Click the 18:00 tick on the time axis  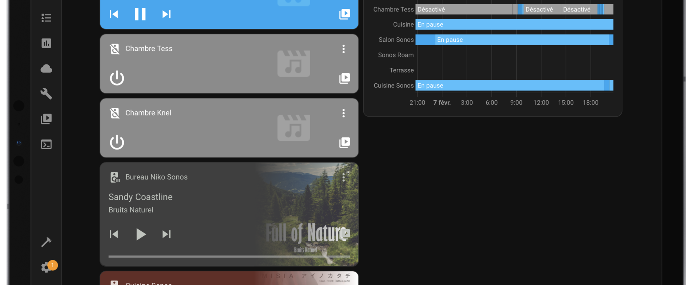pyautogui.click(x=591, y=103)
